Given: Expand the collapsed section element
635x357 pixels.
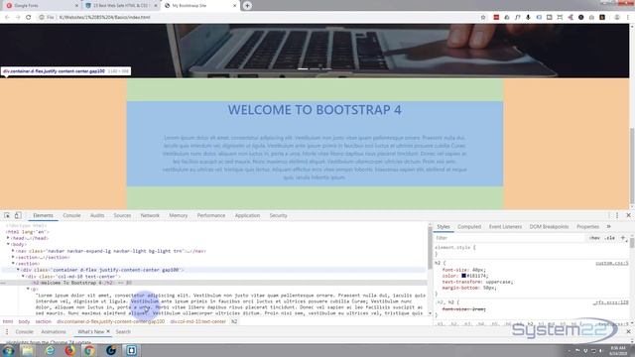Looking at the screenshot, I should click(13, 257).
